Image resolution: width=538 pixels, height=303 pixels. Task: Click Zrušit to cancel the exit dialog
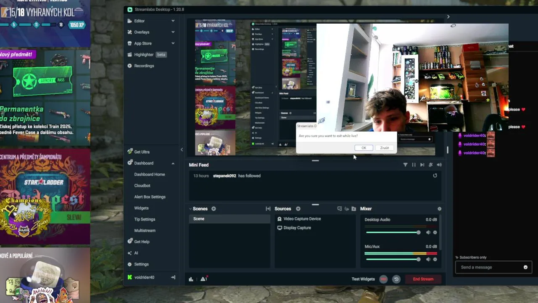(385, 148)
